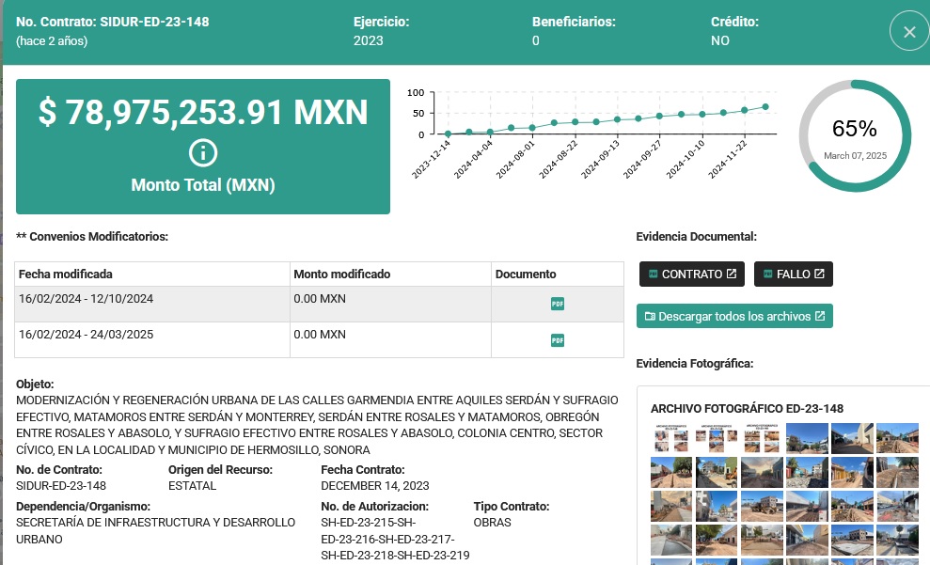Click the ARCHIVO FOTOGRÁFICO ED-23-148 heading

click(747, 409)
